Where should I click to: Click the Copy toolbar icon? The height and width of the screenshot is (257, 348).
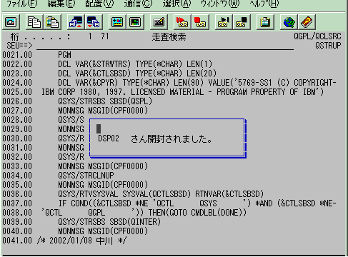point(34,22)
